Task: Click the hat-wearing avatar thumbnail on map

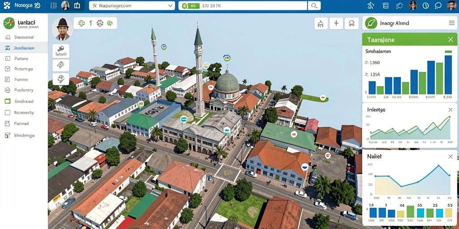Action: point(62,30)
